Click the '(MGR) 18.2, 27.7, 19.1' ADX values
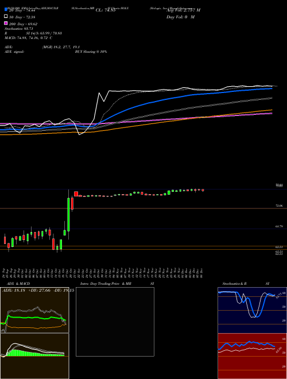 (x=61, y=47)
